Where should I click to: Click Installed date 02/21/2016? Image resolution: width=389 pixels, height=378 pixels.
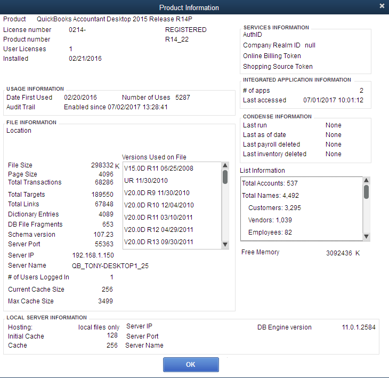[x=85, y=59]
